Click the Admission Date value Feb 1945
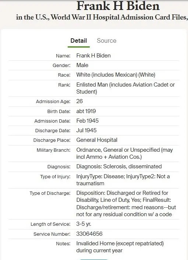The image size is (188, 260). (x=87, y=121)
